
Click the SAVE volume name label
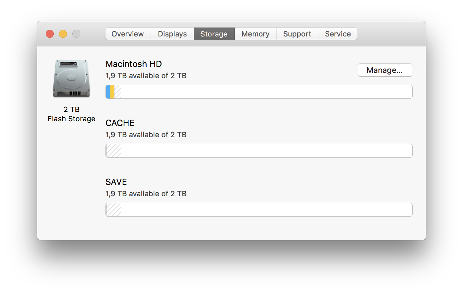(116, 182)
